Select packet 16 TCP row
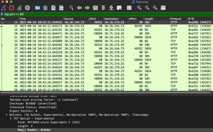 coord(106,30)
